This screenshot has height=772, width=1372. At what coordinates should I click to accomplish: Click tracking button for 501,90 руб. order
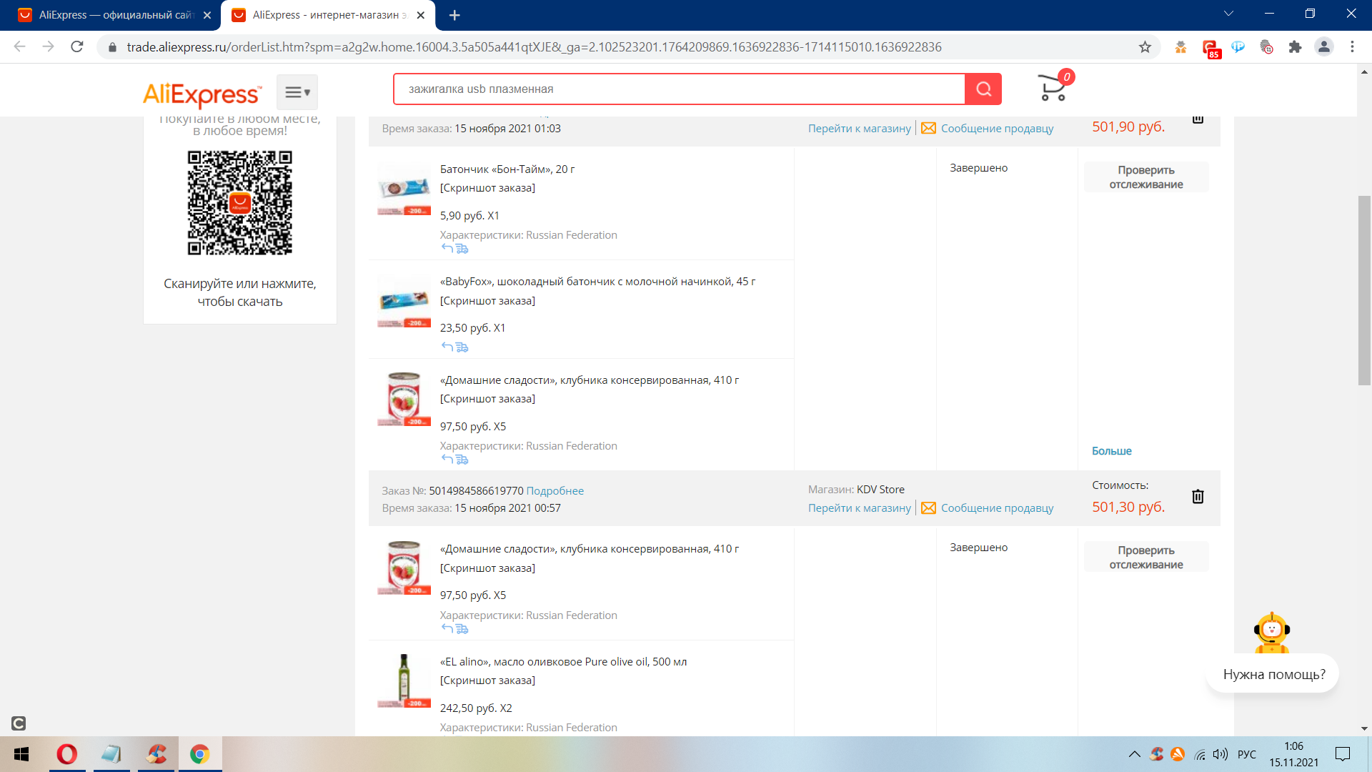click(x=1146, y=177)
